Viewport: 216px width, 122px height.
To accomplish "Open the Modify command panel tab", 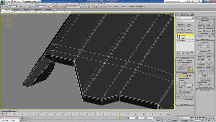I will [180, 15].
